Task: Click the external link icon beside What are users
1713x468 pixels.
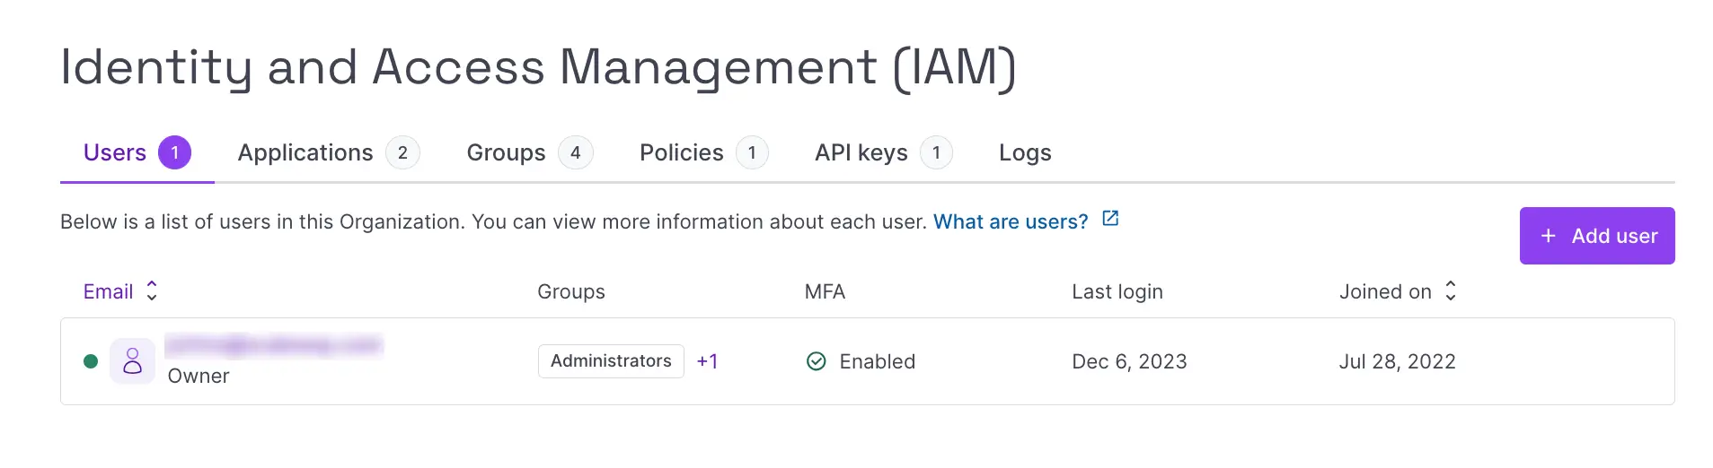Action: click(x=1110, y=219)
